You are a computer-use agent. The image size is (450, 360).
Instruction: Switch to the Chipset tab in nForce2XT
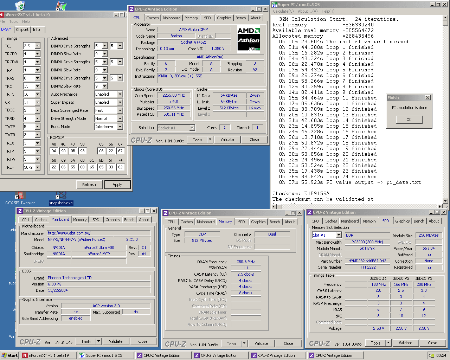(22, 30)
